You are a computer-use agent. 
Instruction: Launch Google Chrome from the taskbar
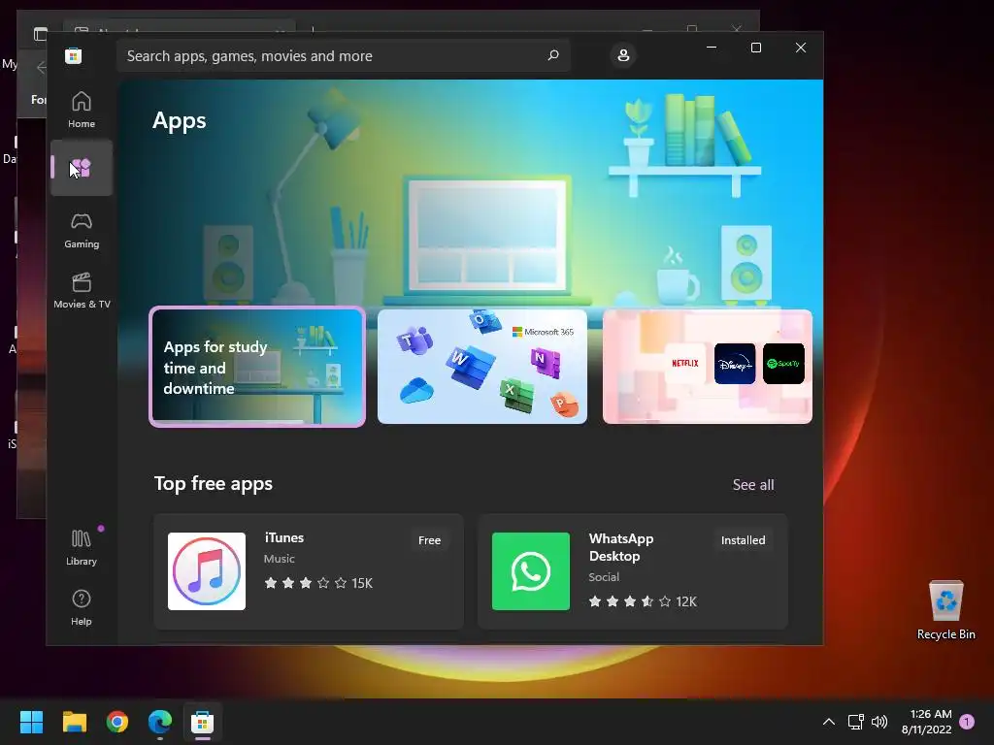117,722
